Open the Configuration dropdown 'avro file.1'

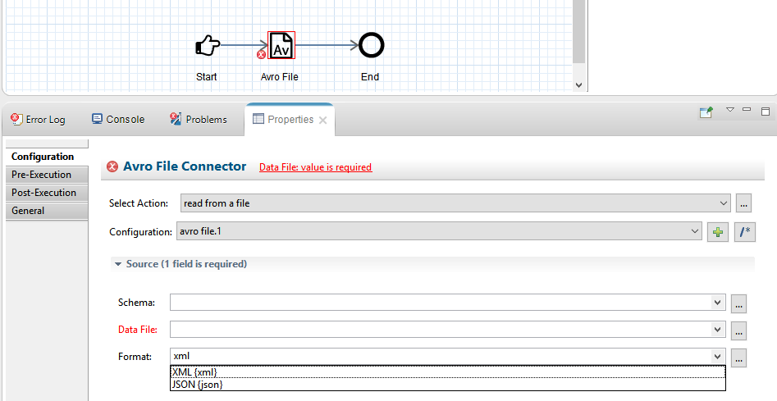pyautogui.click(x=439, y=231)
